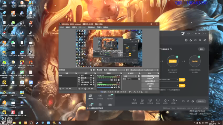Open the Steam desktop shortcut

[22, 34]
